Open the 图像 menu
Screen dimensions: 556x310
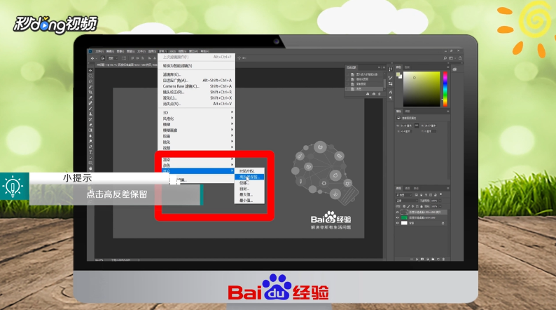120,51
